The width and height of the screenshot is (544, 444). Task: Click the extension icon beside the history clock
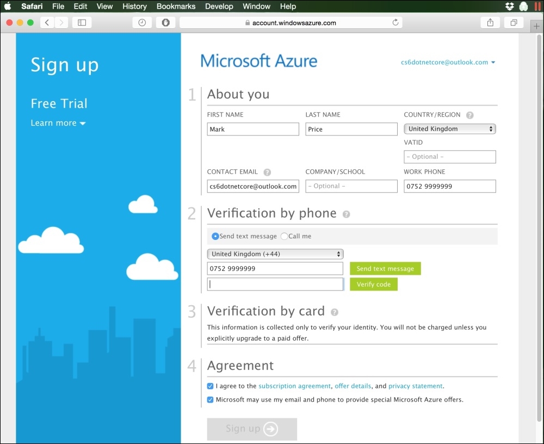coord(165,22)
